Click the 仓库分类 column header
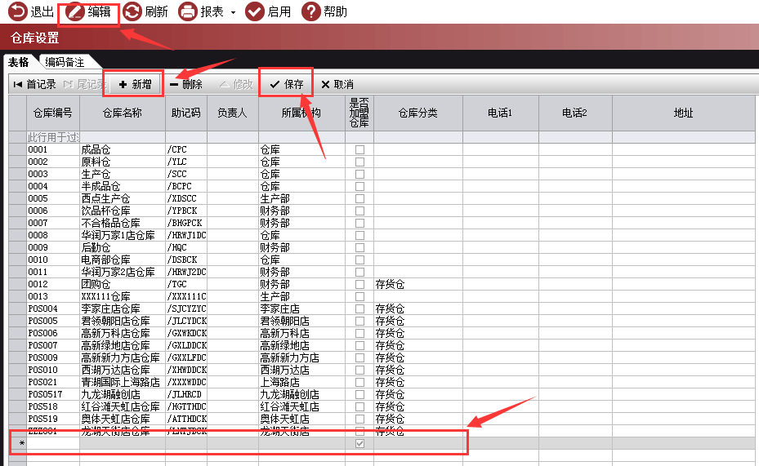Viewport: 759px width, 466px height. click(x=417, y=113)
